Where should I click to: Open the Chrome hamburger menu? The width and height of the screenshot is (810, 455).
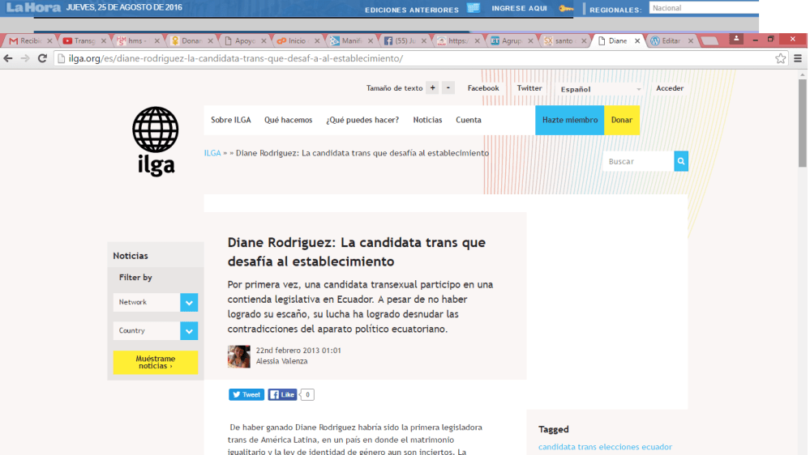(798, 58)
